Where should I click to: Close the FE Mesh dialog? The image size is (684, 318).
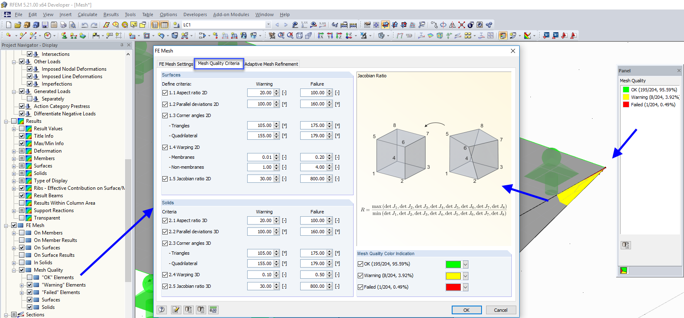pos(513,51)
